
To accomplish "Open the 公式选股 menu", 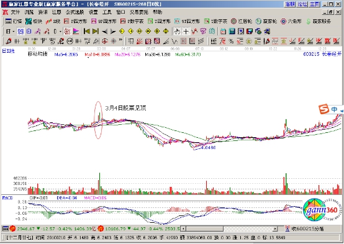I will click(75, 12).
